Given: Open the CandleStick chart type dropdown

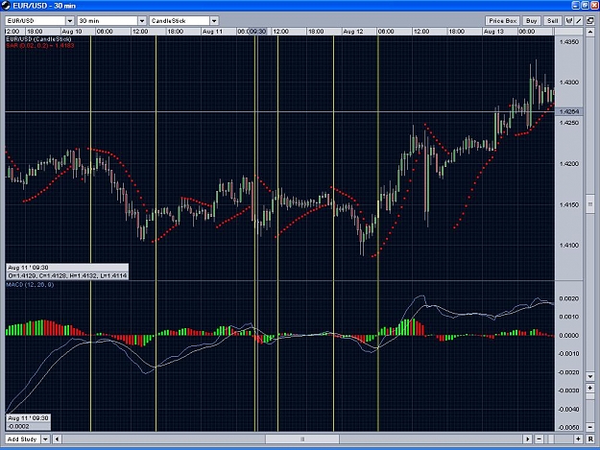Looking at the screenshot, I should coord(214,21).
